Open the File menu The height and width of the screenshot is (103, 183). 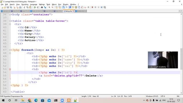coord(2,5)
